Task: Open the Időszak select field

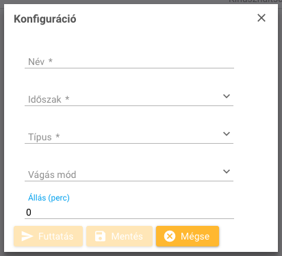Action: (x=129, y=99)
